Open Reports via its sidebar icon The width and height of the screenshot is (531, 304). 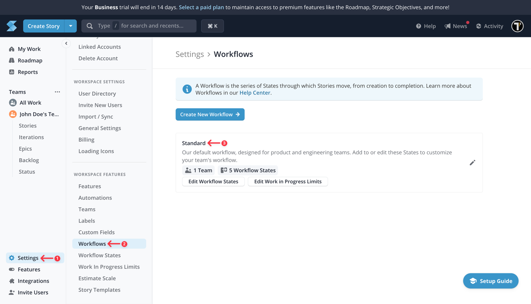click(12, 72)
